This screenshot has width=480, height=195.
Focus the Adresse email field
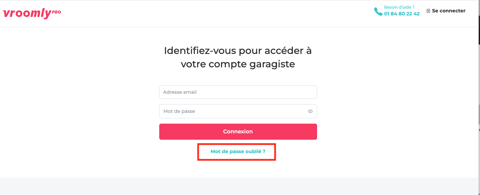pos(238,92)
